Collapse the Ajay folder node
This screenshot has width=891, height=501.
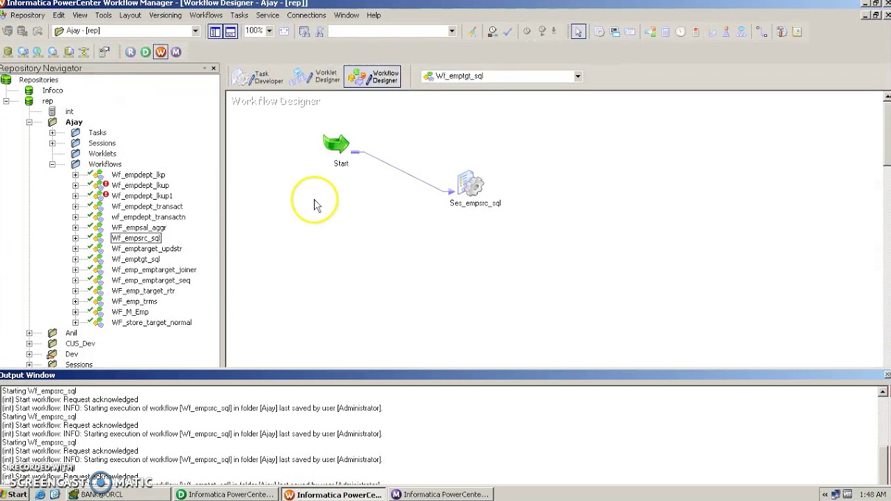pos(29,122)
